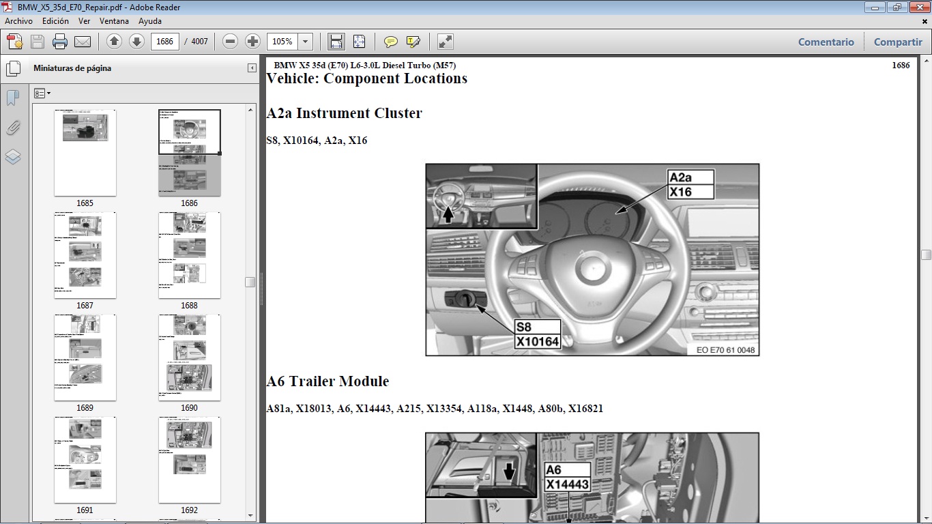Open the Capas layers panel

coord(13,157)
